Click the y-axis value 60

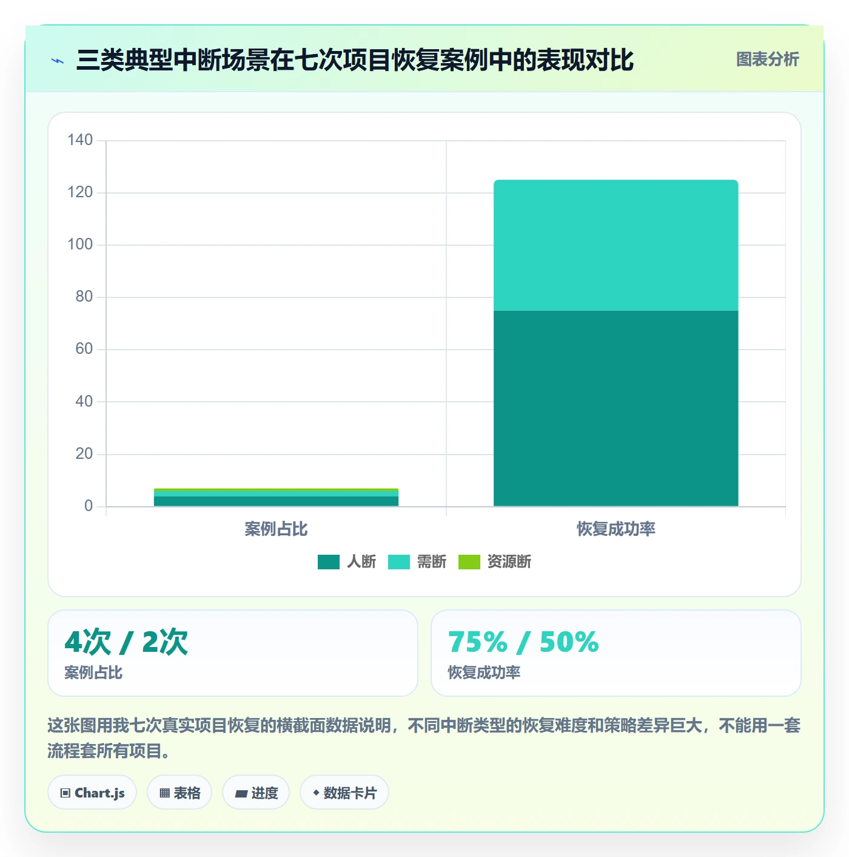(x=84, y=349)
